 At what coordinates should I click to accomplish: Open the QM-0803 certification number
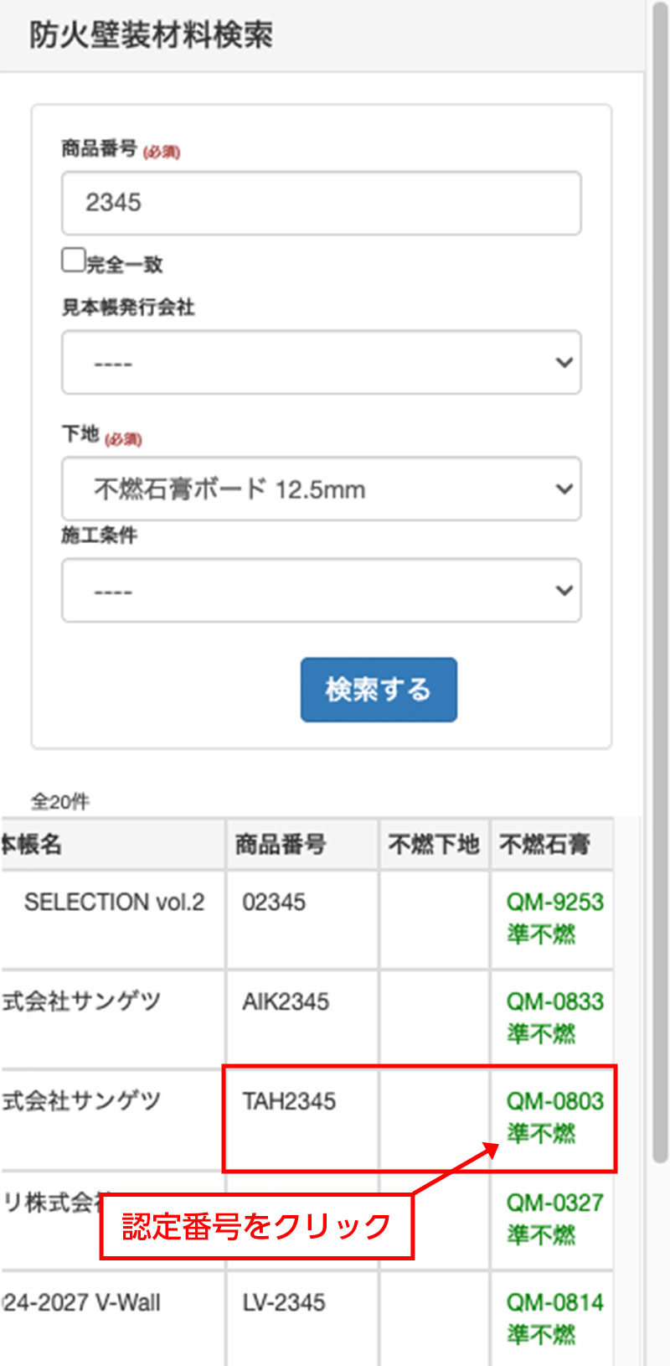(x=554, y=1101)
